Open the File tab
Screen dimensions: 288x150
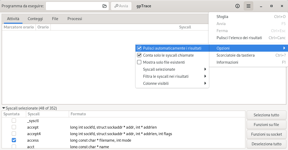55,19
